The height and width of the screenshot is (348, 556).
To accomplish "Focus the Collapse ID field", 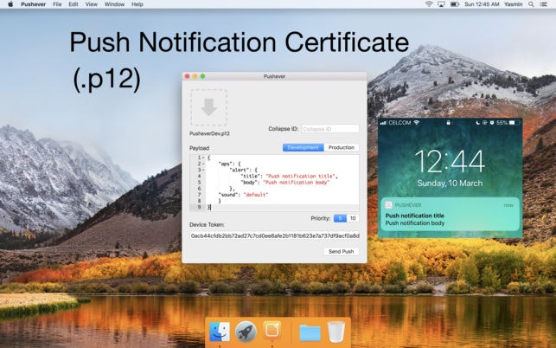I will point(330,129).
